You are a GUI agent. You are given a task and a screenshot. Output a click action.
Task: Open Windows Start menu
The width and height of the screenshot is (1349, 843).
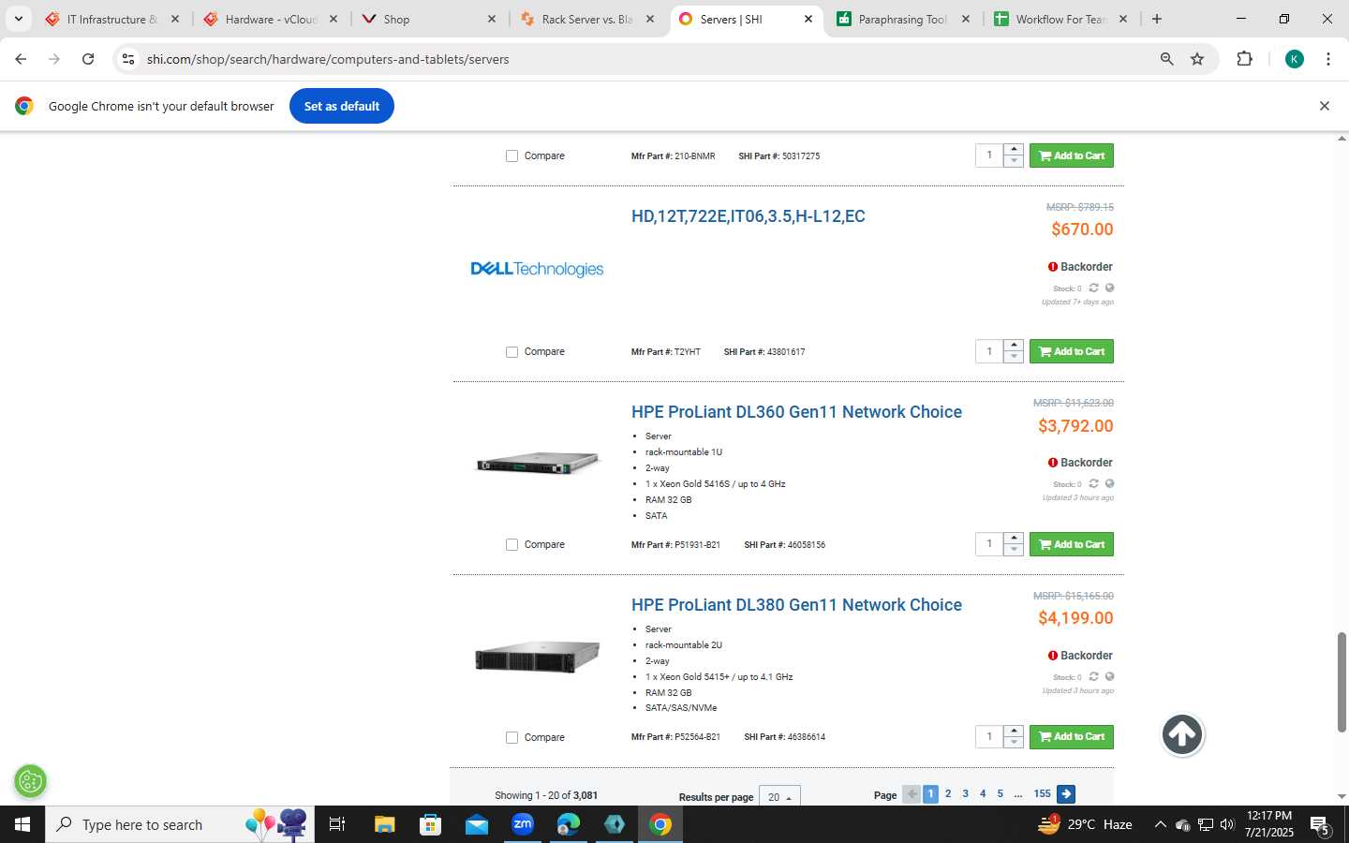pos(22,824)
